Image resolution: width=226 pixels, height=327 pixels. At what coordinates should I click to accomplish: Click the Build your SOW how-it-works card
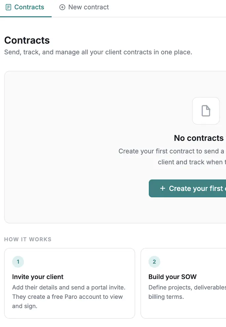(185, 283)
